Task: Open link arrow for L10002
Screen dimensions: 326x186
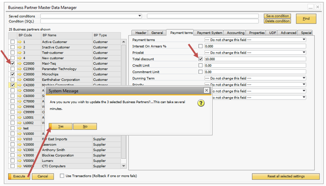Action: tap(20, 123)
